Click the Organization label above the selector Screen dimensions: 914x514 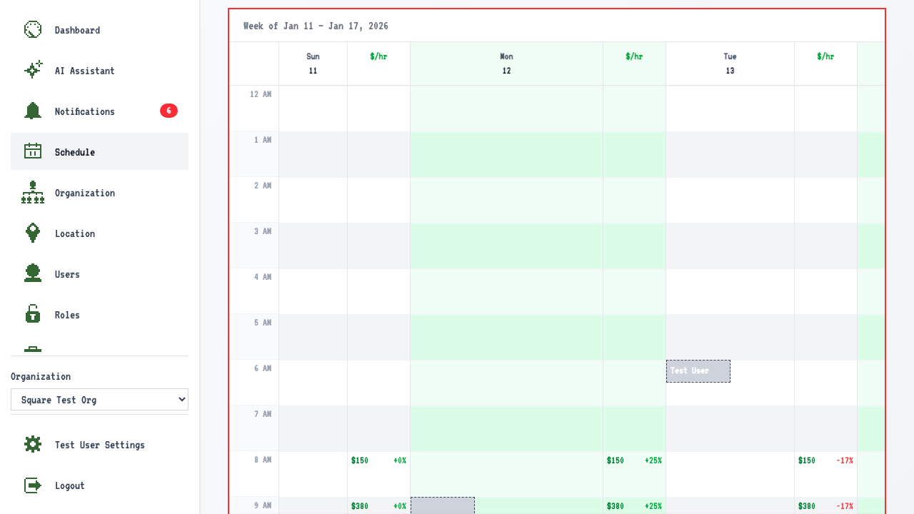tap(41, 376)
